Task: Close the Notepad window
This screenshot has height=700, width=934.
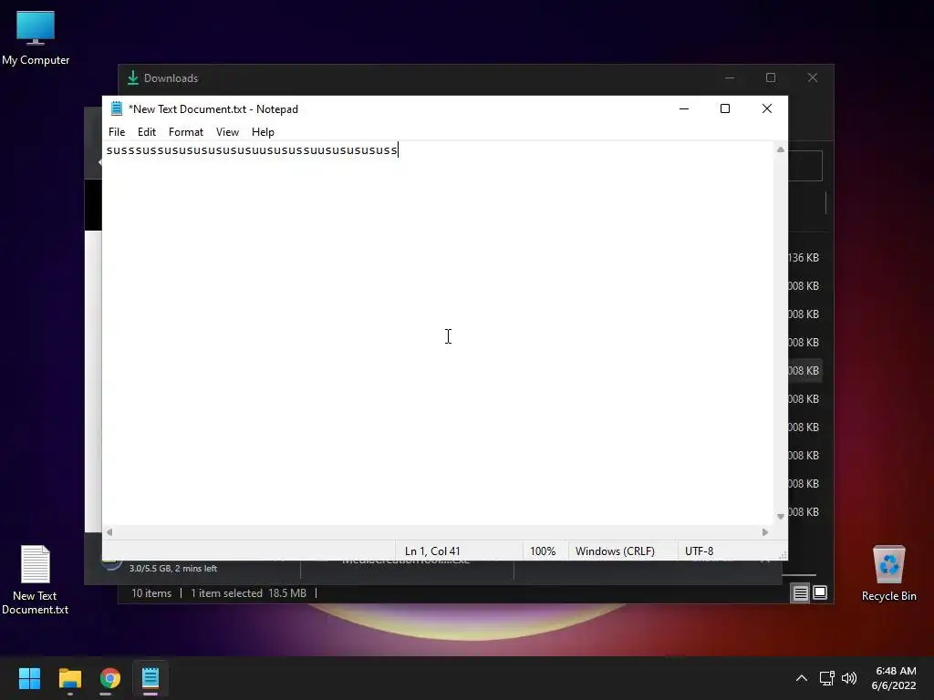Action: click(767, 108)
